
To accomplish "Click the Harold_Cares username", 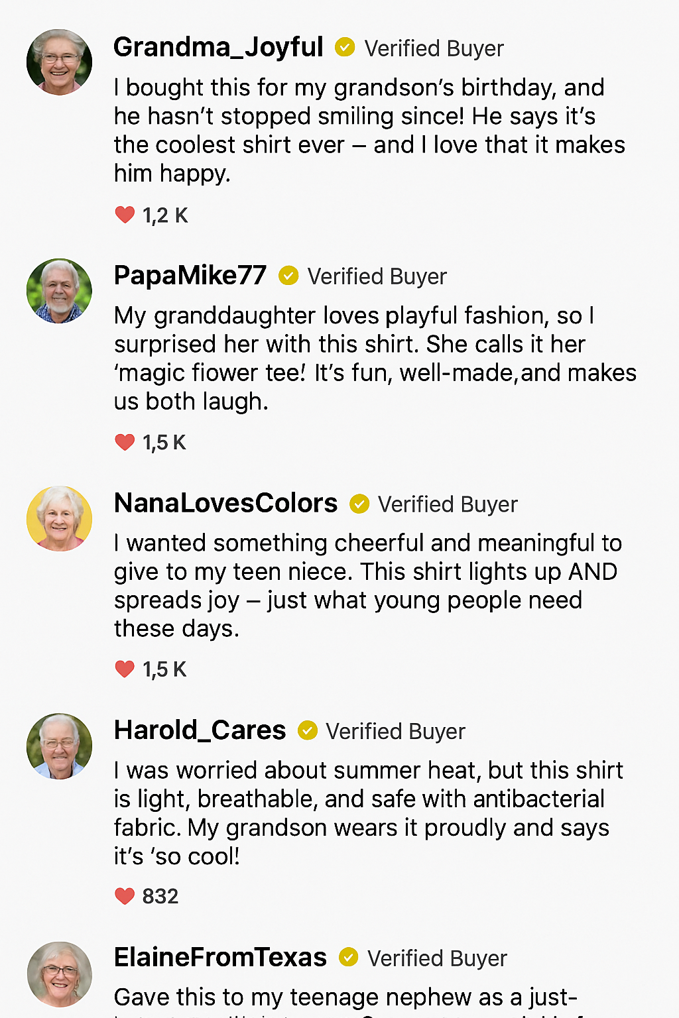I will [x=200, y=731].
